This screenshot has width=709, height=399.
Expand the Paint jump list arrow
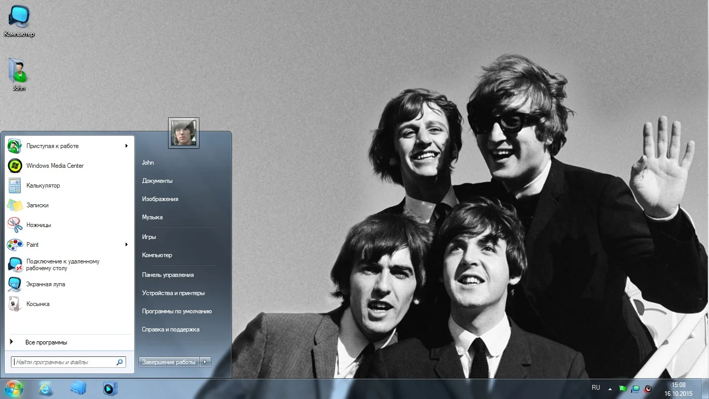point(126,245)
